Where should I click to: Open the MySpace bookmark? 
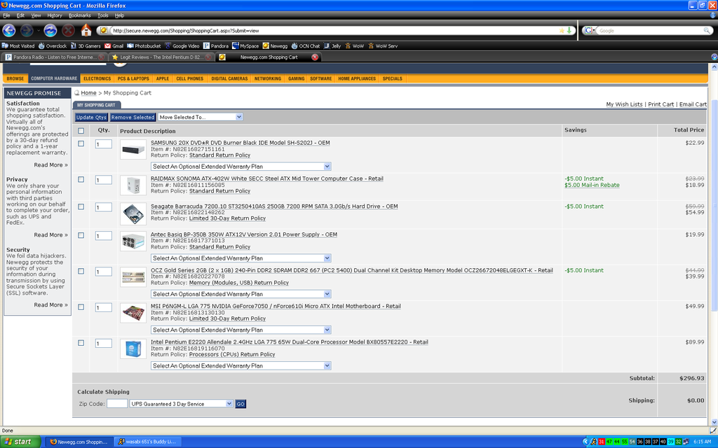[245, 46]
